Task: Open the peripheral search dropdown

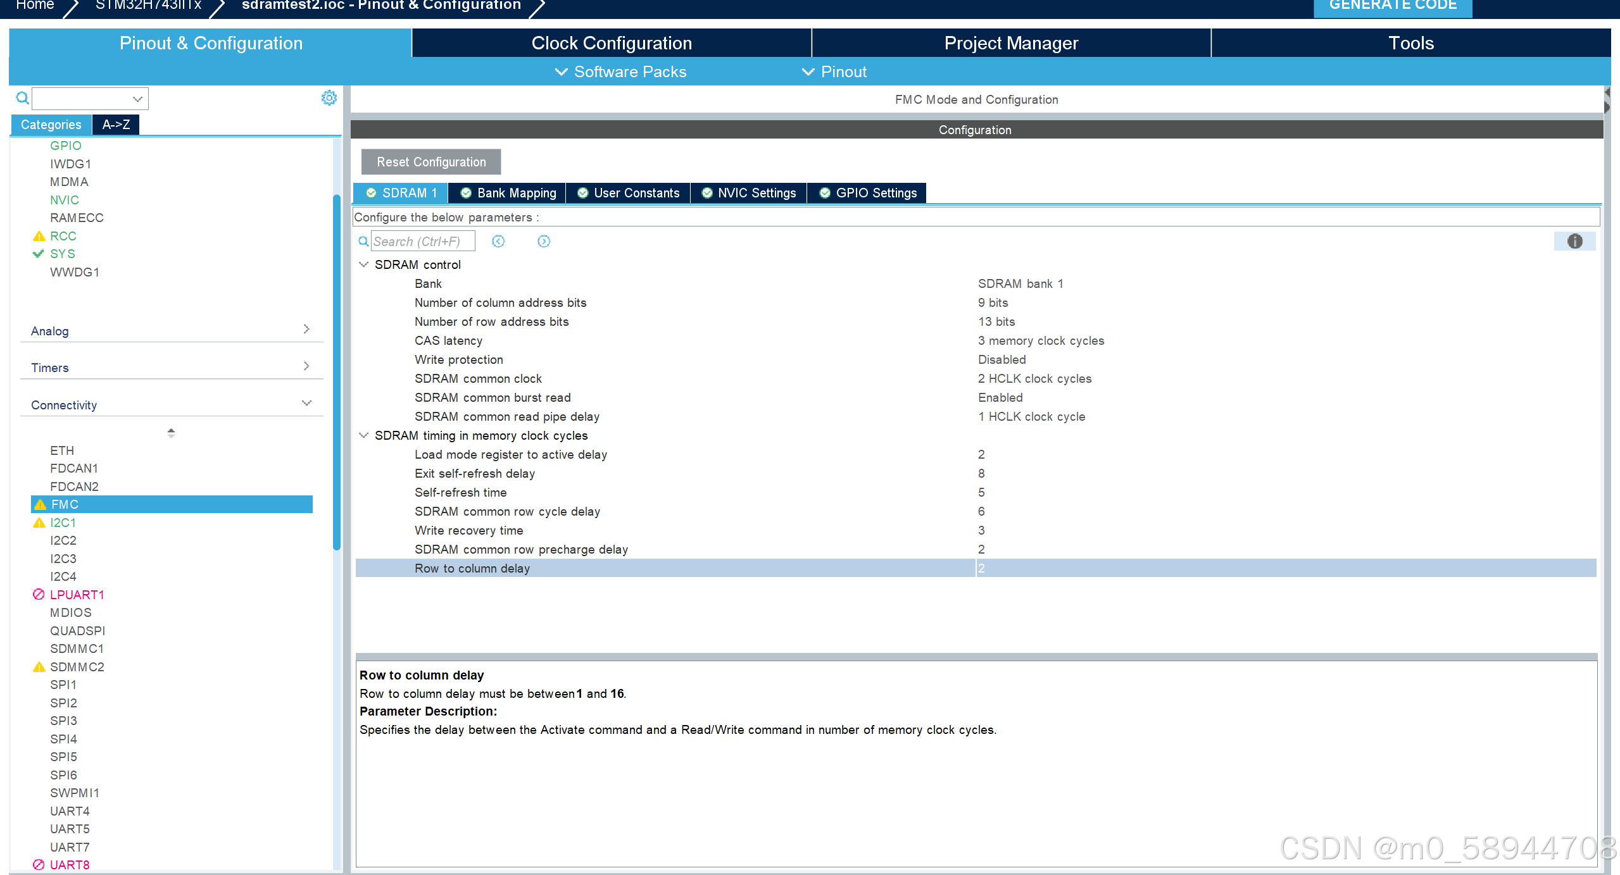Action: (137, 99)
